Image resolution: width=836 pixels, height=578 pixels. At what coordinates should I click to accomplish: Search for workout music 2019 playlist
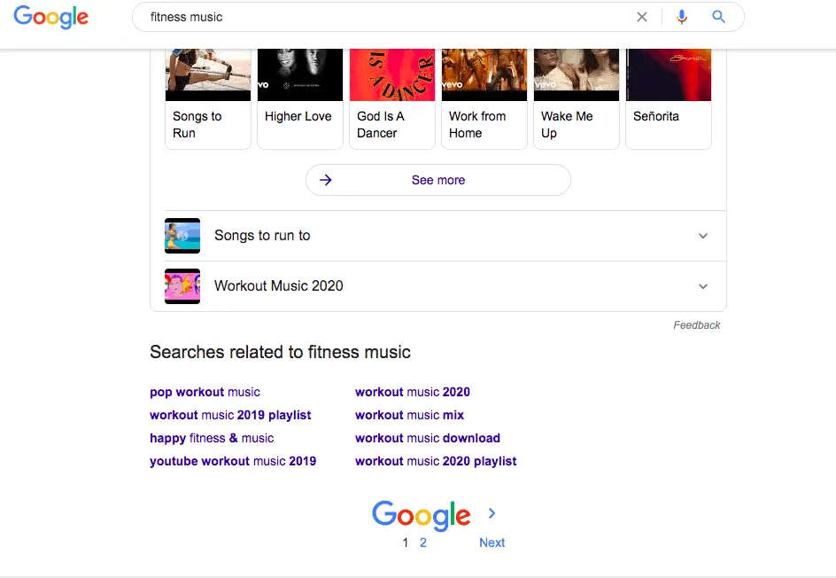[x=230, y=415]
